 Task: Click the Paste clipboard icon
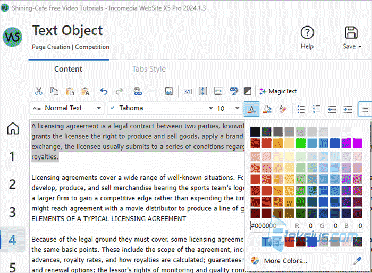pos(70,91)
